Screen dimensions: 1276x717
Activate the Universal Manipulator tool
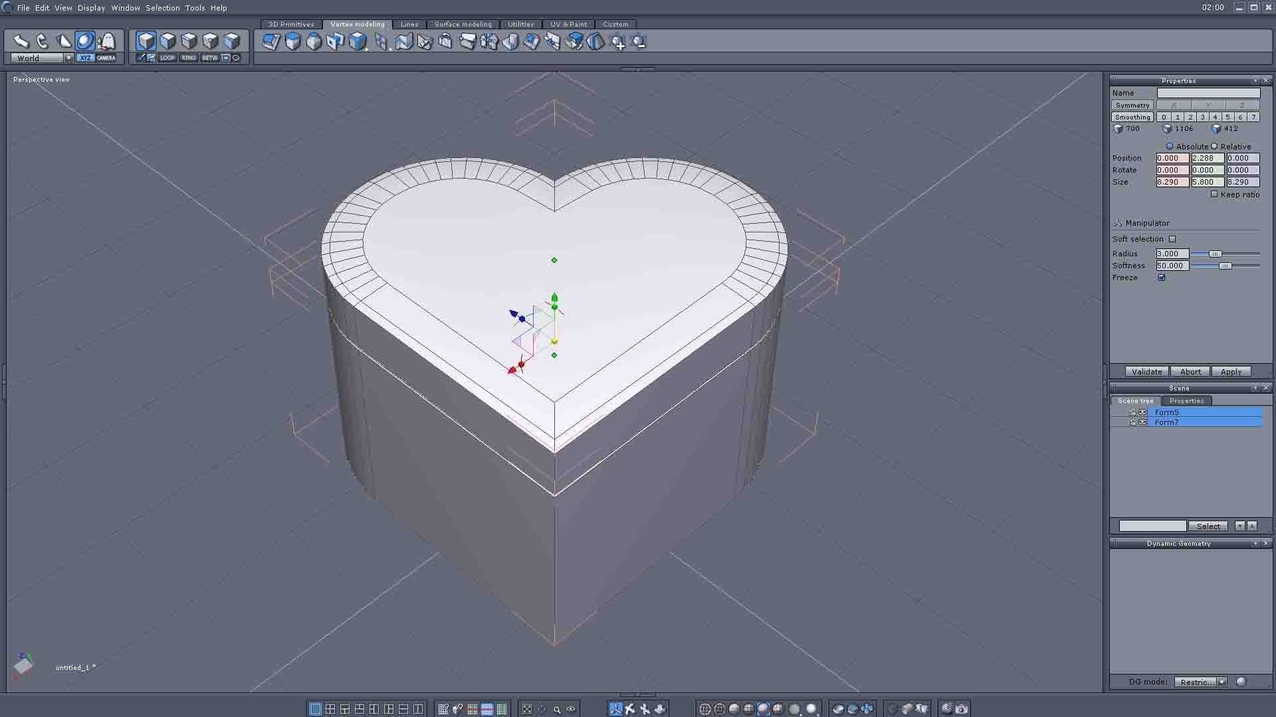[x=85, y=41]
